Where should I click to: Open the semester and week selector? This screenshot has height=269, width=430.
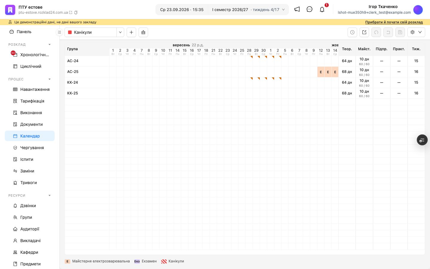click(x=248, y=10)
